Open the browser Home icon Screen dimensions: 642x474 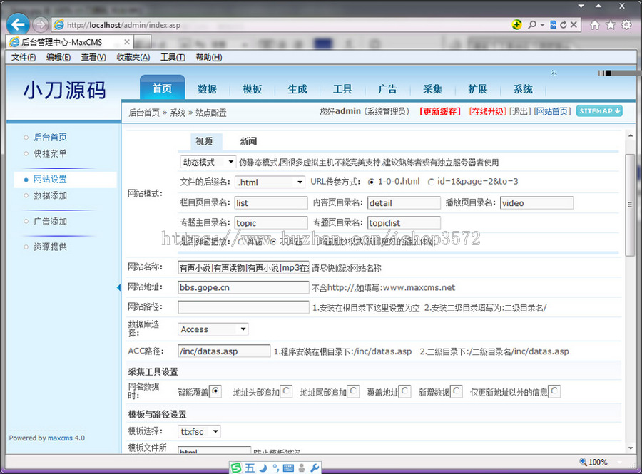pyautogui.click(x=595, y=25)
